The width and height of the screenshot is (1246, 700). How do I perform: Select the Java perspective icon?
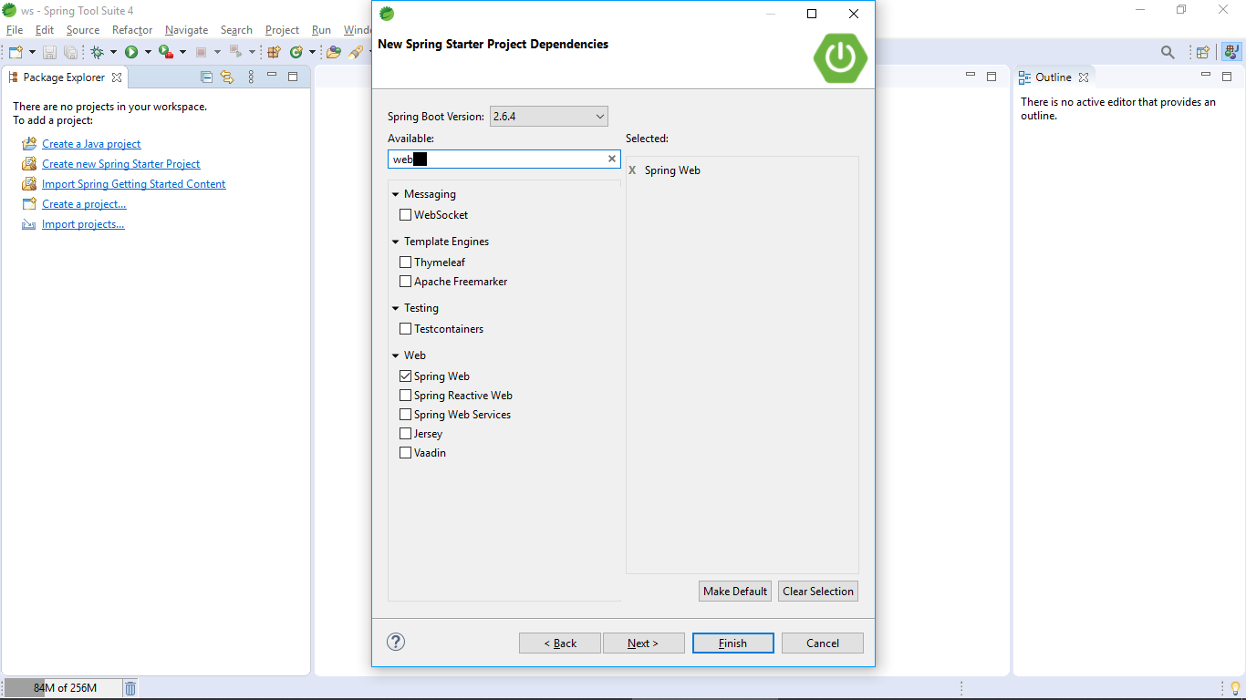click(x=1232, y=52)
